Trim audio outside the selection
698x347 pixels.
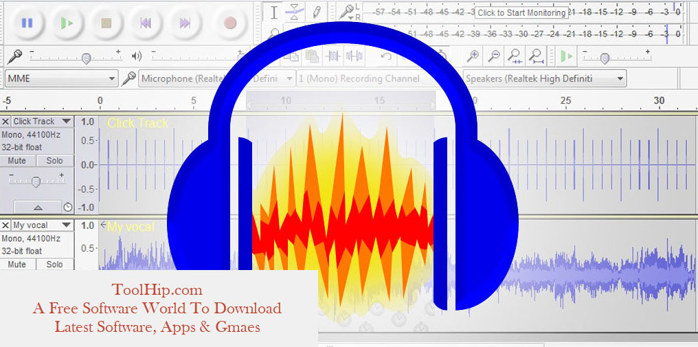[x=333, y=56]
